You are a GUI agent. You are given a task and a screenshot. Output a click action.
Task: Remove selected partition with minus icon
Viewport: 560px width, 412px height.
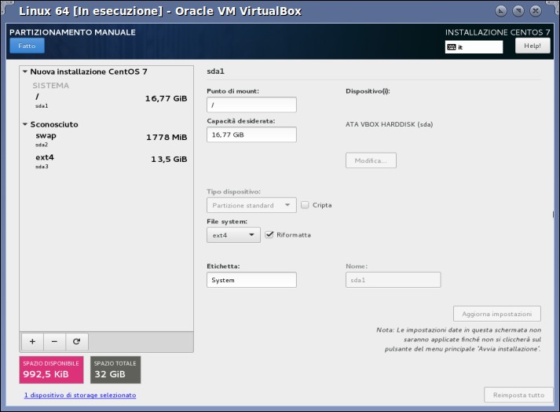(x=54, y=341)
